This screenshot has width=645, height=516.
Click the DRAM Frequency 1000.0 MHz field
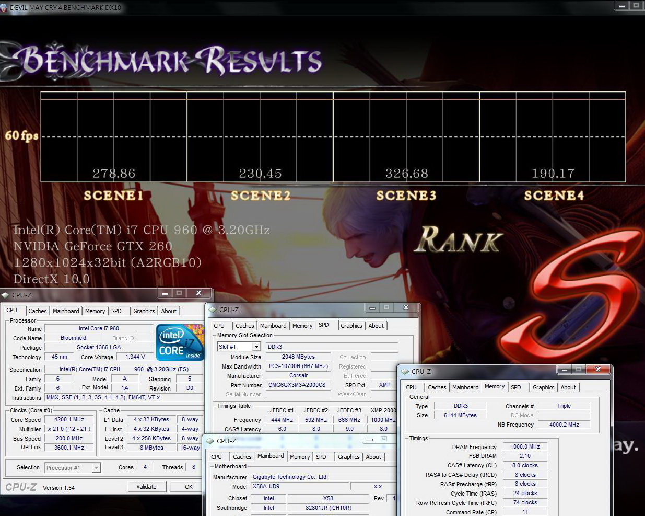tap(525, 447)
